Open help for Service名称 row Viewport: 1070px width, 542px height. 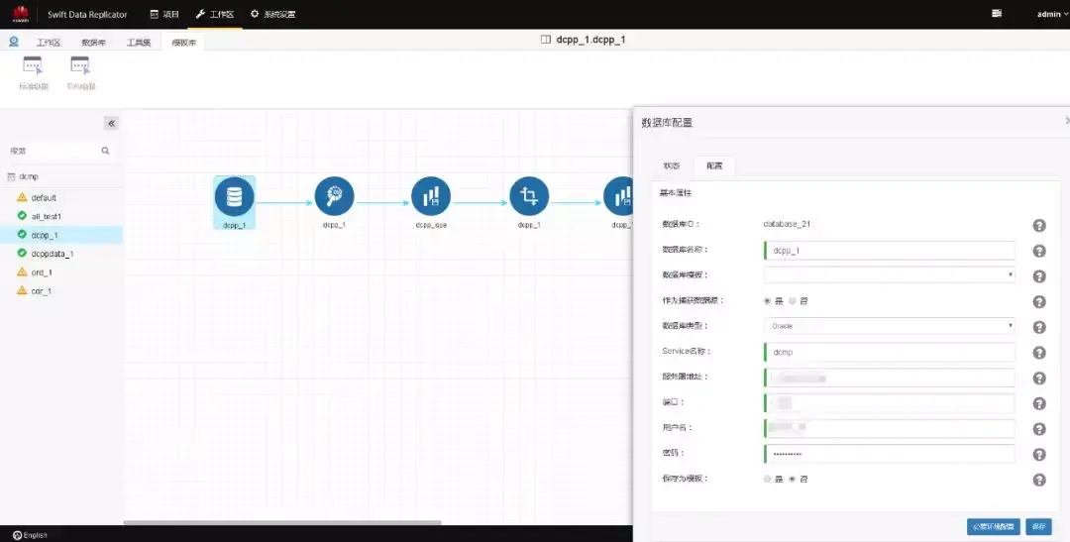point(1039,353)
